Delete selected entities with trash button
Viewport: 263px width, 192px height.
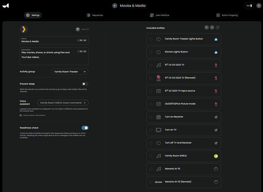coord(218,27)
